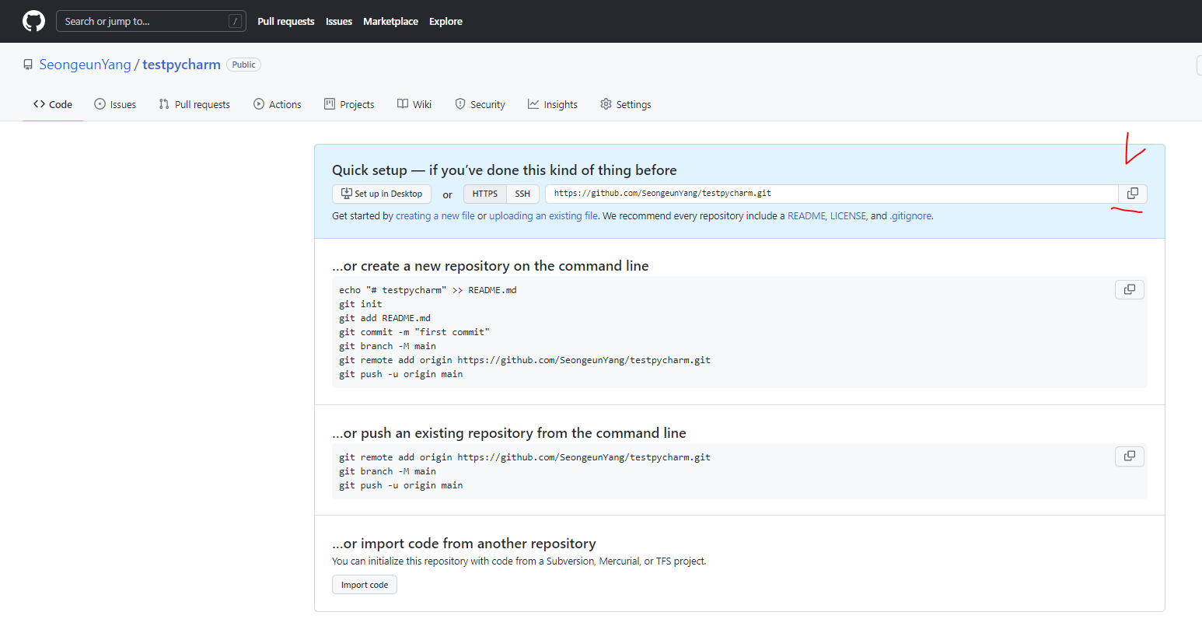Open the LICENSE recommendation link
The height and width of the screenshot is (626, 1202).
848,216
